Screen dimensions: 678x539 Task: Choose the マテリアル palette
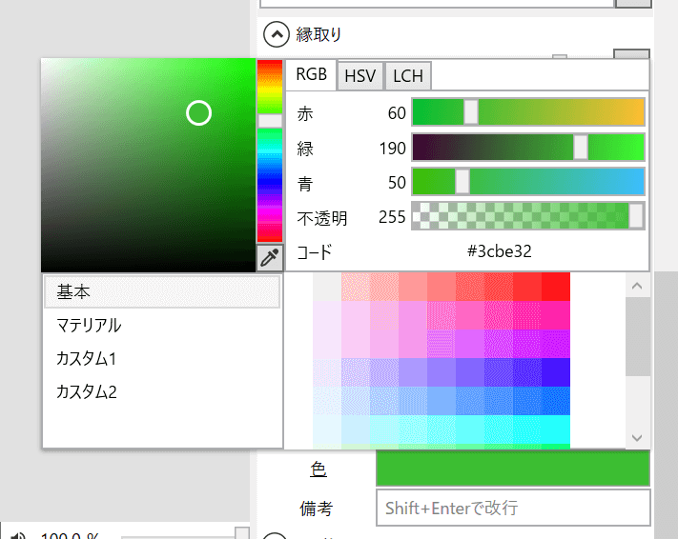pyautogui.click(x=162, y=326)
